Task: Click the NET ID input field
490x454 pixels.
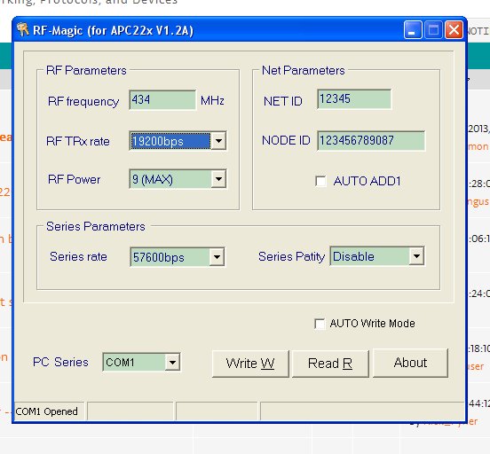Action: tap(354, 99)
